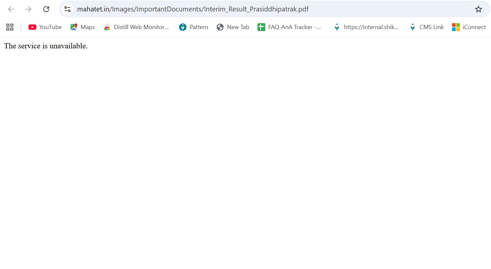Open the site information icon in address bar
This screenshot has height=269, width=491.
pyautogui.click(x=67, y=9)
